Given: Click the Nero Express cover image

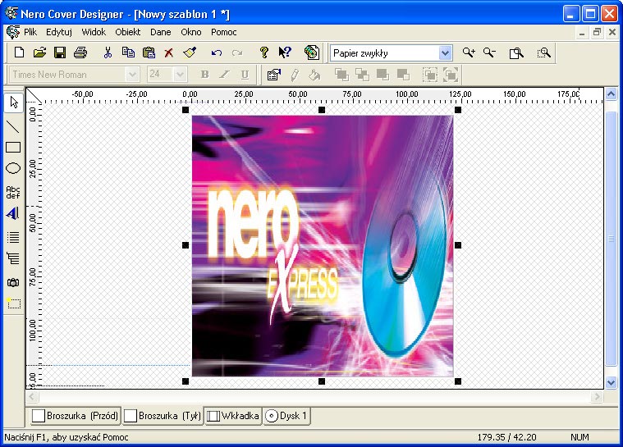Looking at the screenshot, I should (323, 246).
